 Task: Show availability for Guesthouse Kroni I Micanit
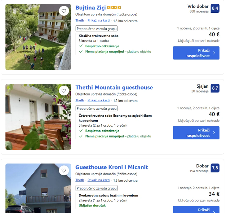196,209
